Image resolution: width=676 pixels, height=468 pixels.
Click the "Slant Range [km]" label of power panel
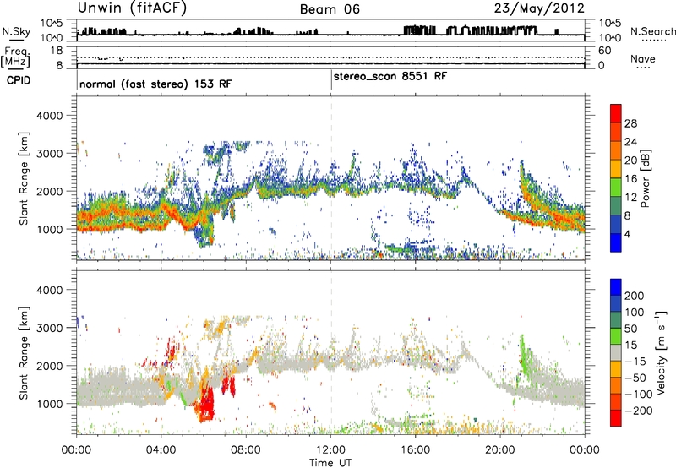pos(24,178)
